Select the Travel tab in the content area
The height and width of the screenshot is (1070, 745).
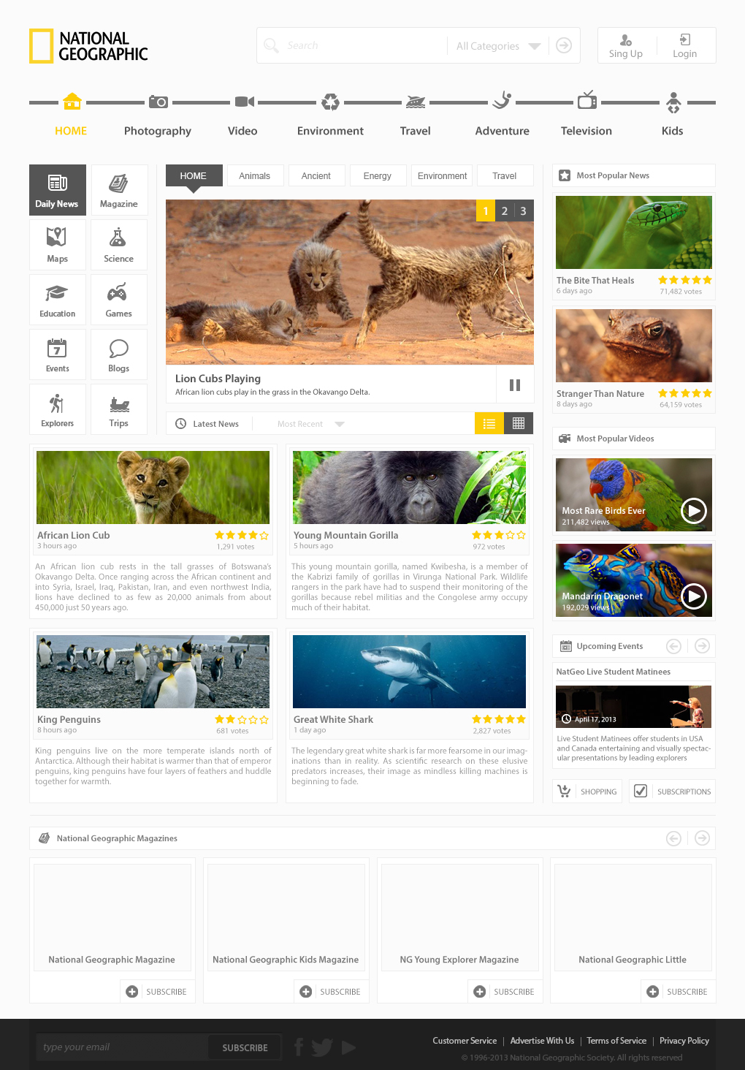click(505, 176)
